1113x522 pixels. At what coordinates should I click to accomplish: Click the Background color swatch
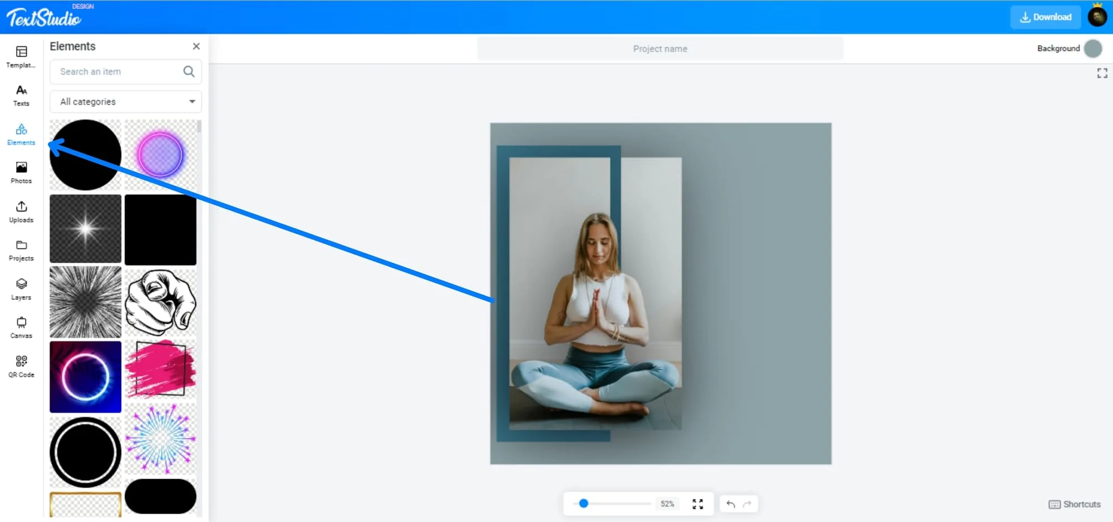[1093, 48]
